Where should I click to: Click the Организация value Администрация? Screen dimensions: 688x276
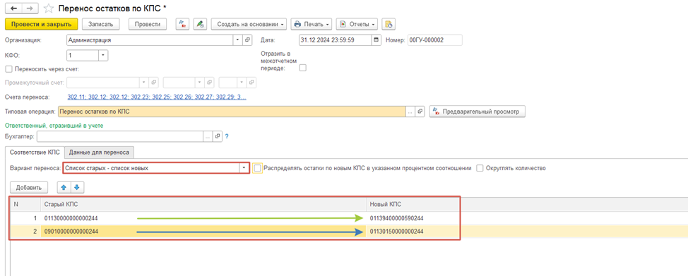[x=150, y=40]
